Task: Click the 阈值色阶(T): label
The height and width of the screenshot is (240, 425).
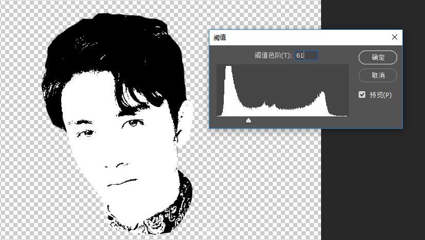Action: click(x=273, y=56)
